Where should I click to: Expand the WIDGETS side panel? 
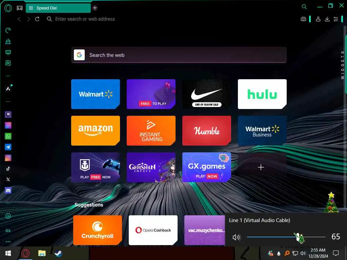pyautogui.click(x=343, y=65)
